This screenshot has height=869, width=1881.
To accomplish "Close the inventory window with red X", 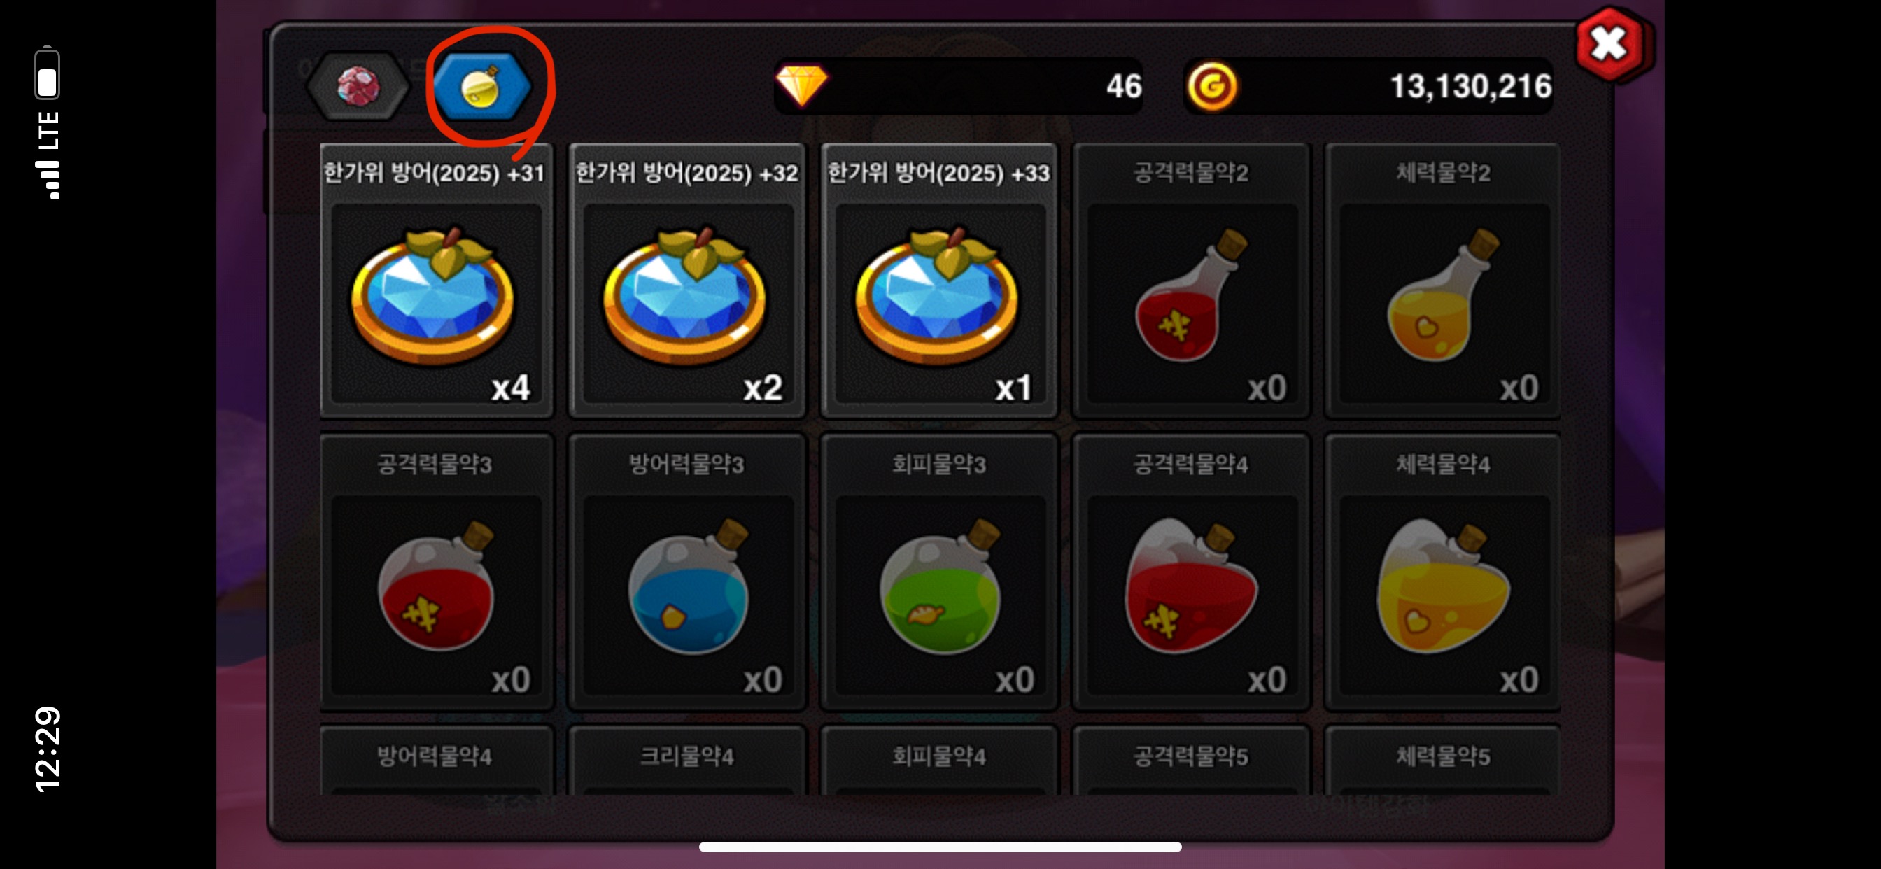I will 1609,45.
